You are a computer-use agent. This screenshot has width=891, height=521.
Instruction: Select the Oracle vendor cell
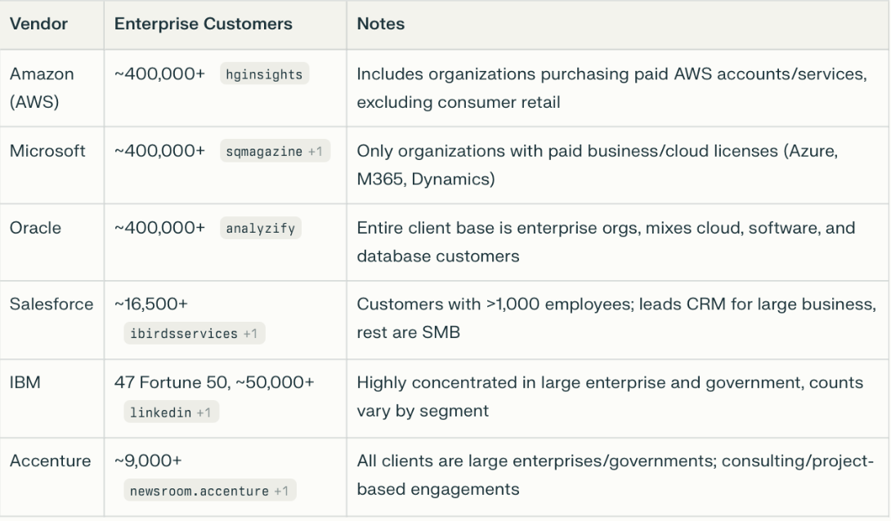pos(35,229)
